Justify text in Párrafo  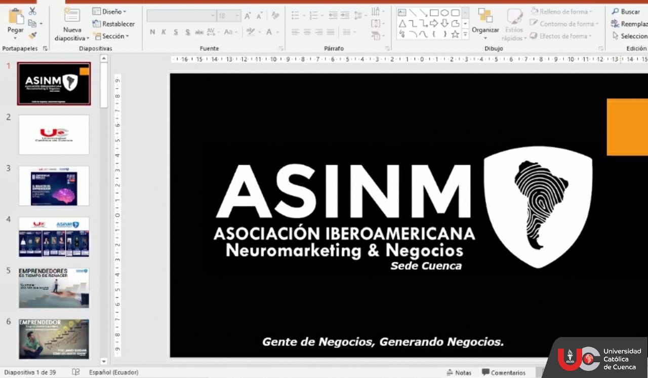pos(331,32)
